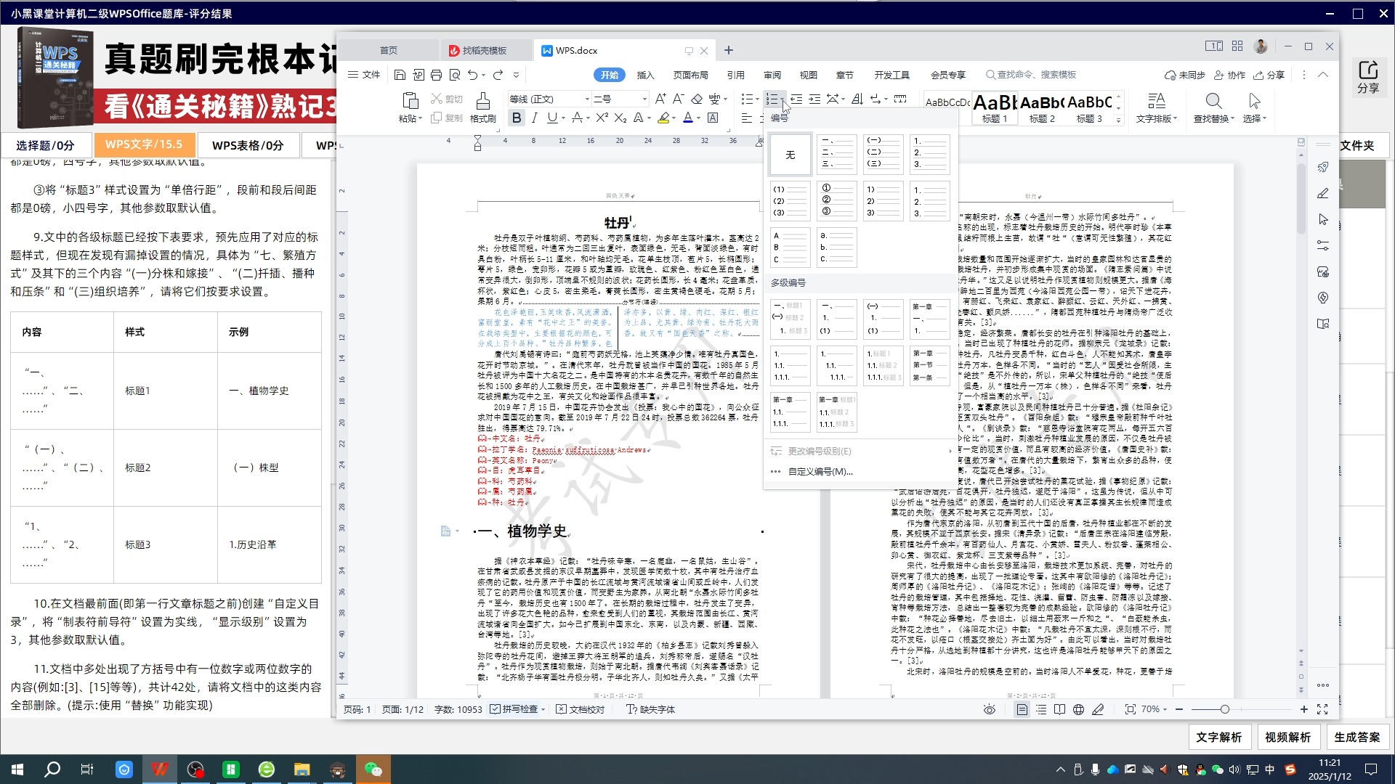Toggle italic formatting button
1395x784 pixels.
[x=535, y=118]
